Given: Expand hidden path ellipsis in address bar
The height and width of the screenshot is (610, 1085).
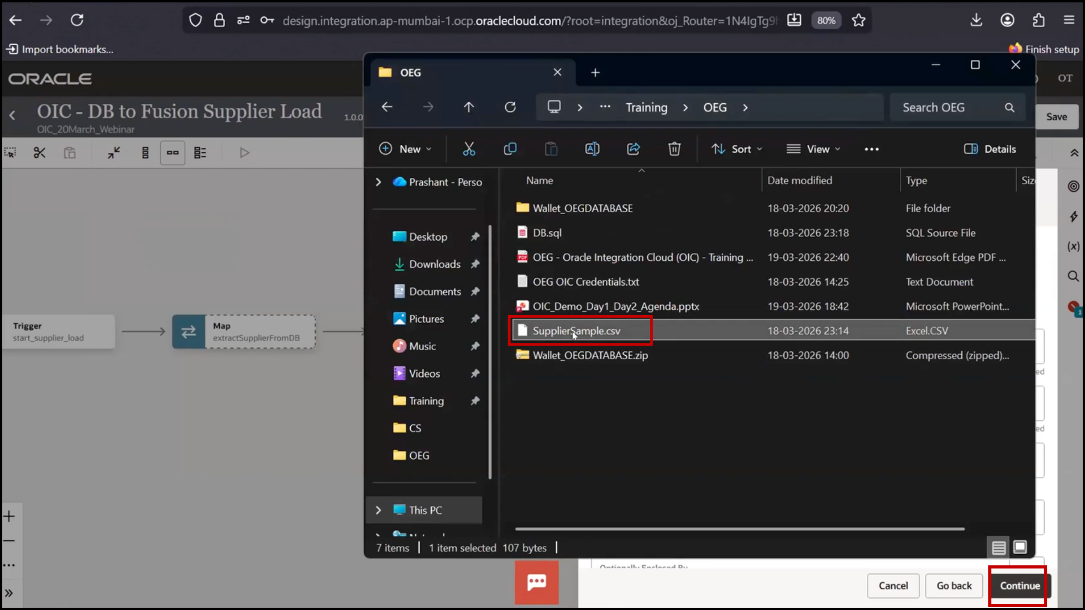Looking at the screenshot, I should tap(605, 107).
